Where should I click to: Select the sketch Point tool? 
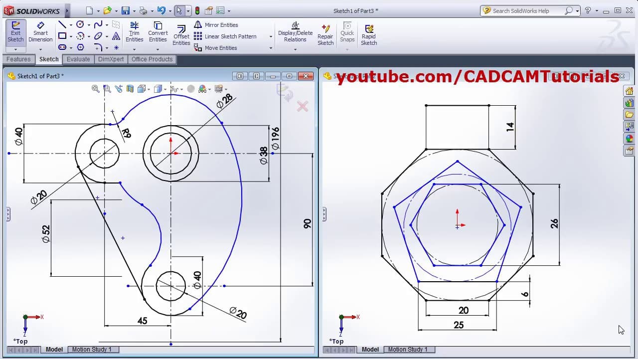tap(116, 48)
